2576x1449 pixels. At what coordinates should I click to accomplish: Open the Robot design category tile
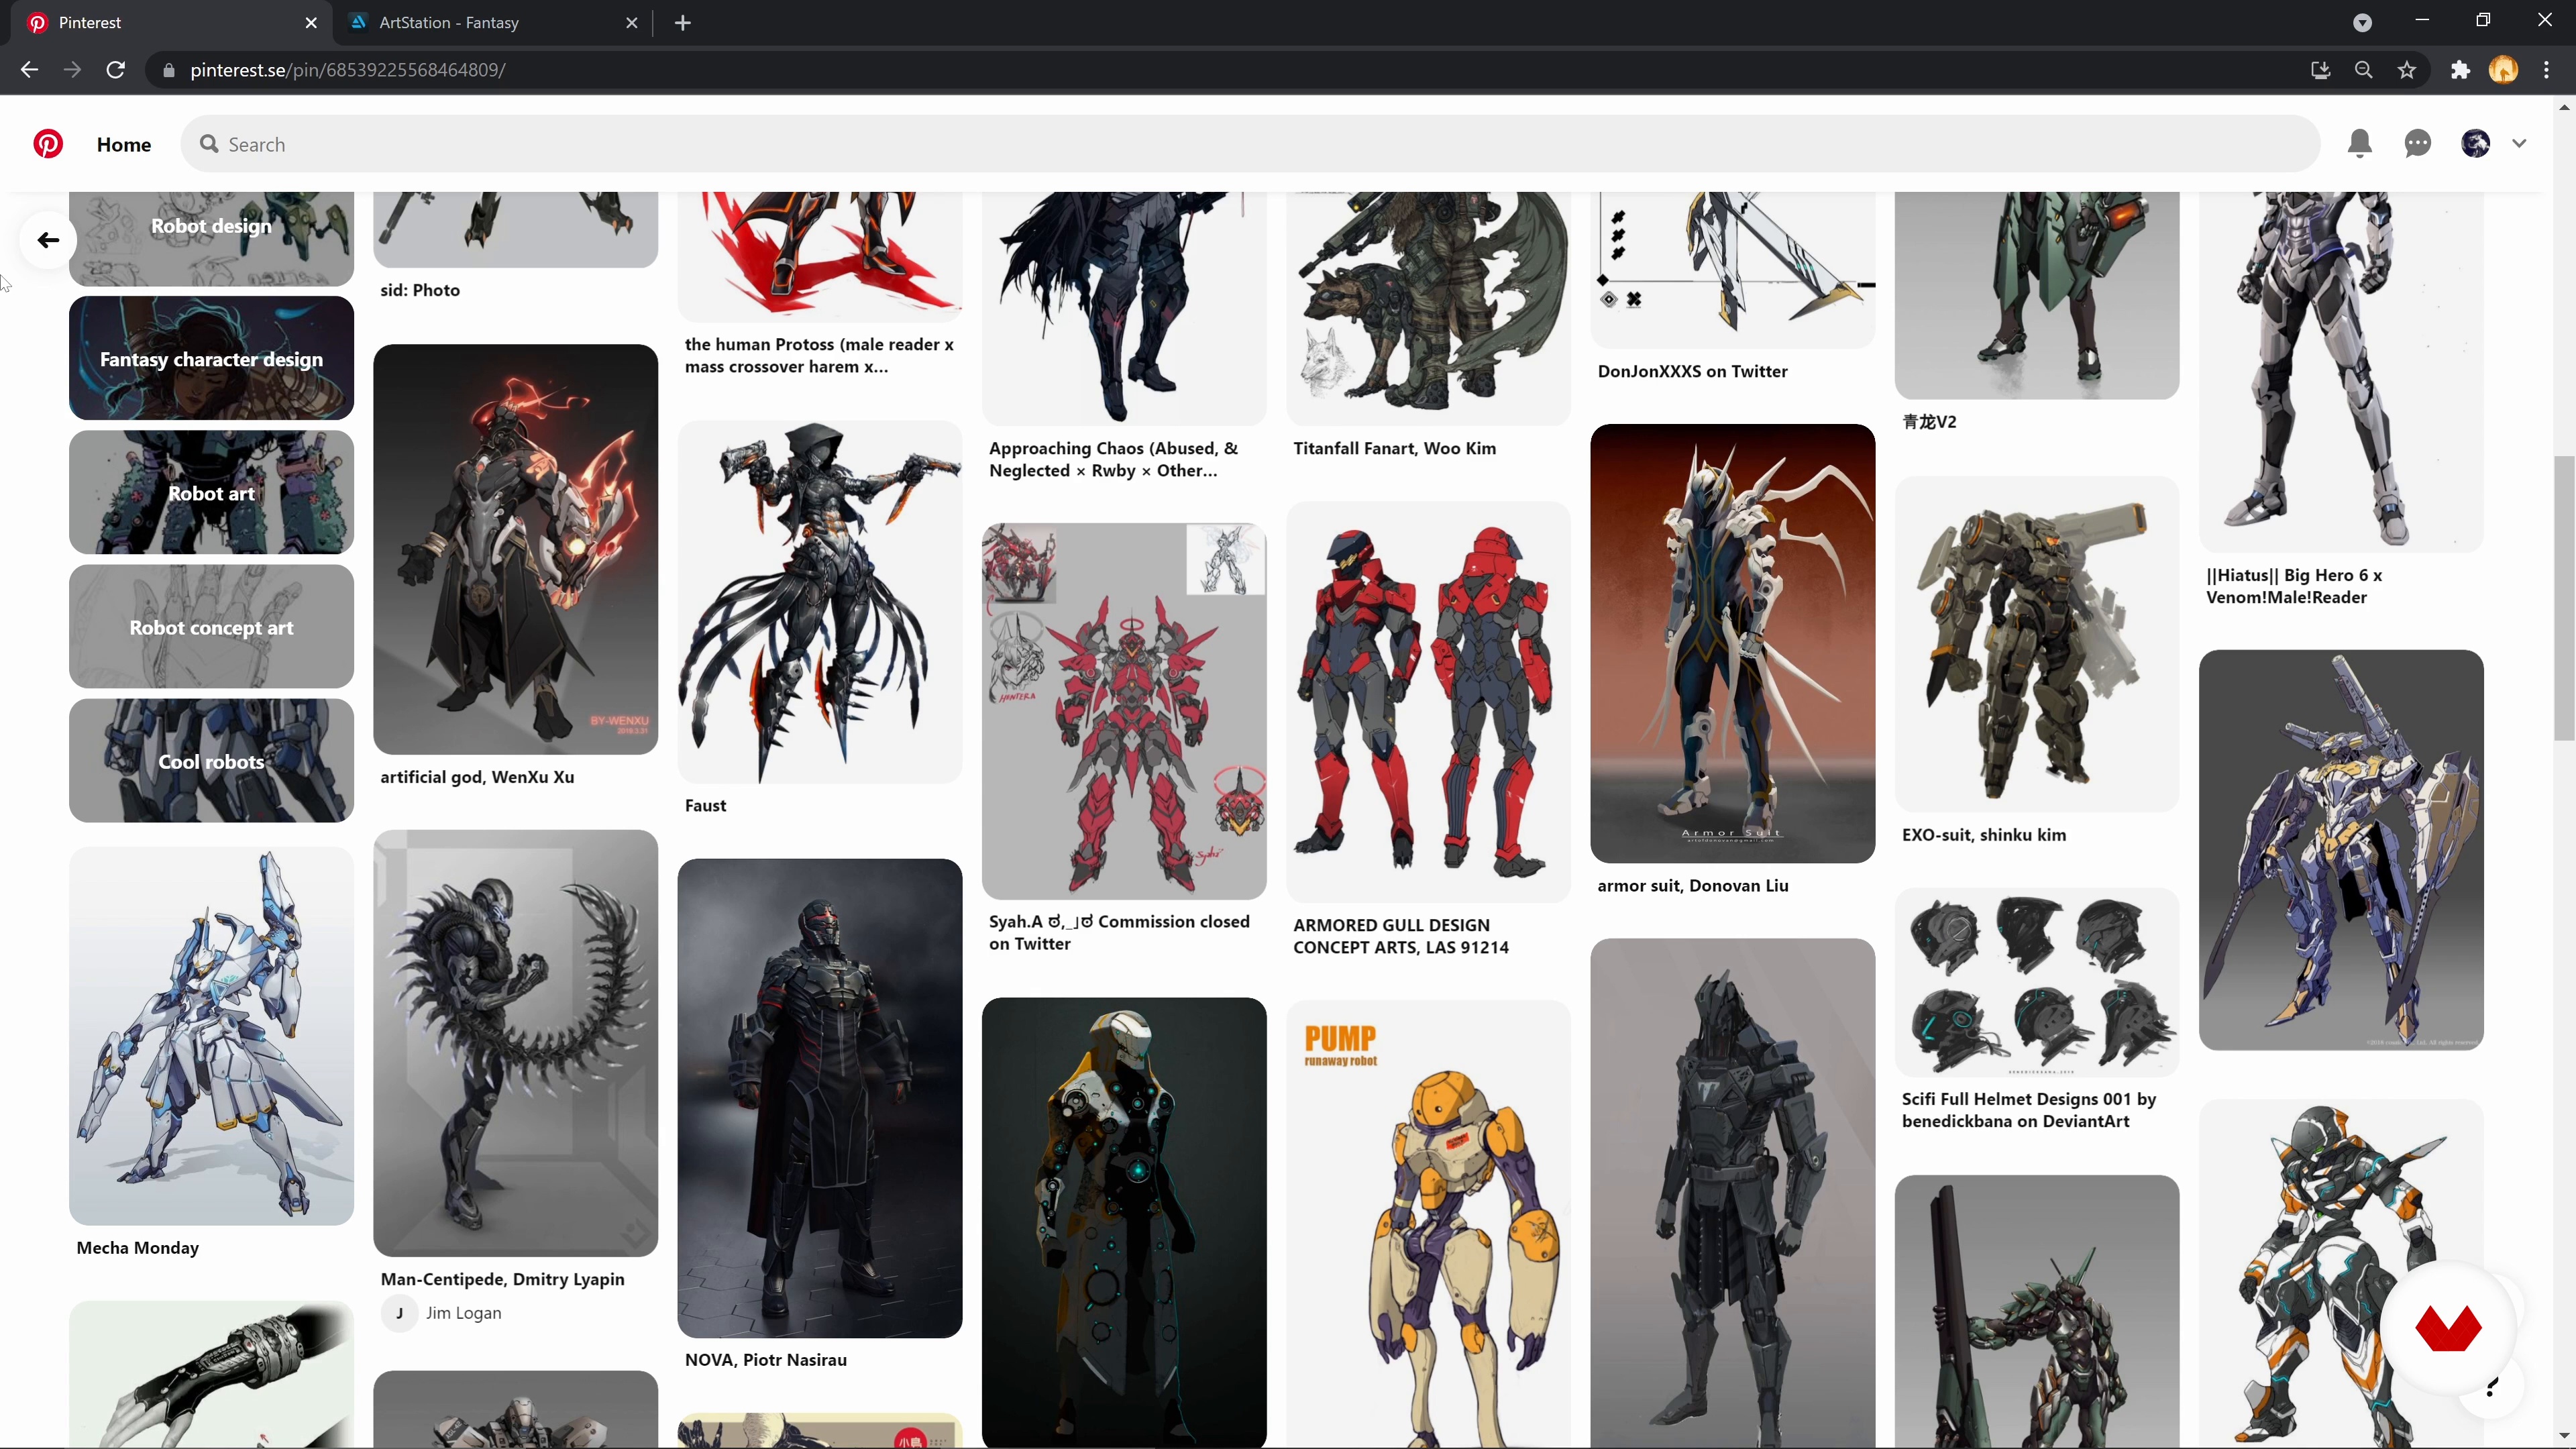[x=211, y=239]
